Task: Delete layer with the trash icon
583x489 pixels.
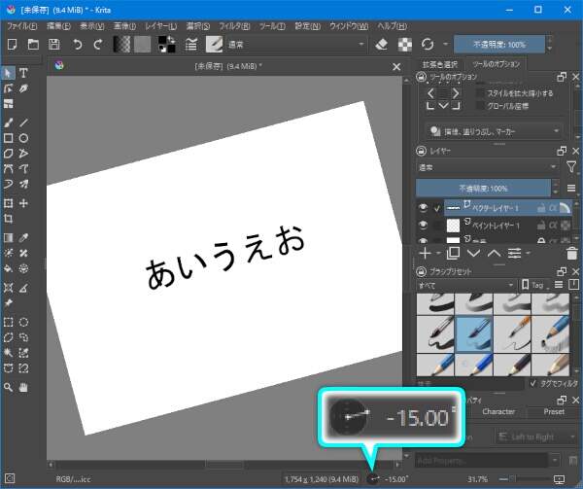Action: tap(571, 253)
